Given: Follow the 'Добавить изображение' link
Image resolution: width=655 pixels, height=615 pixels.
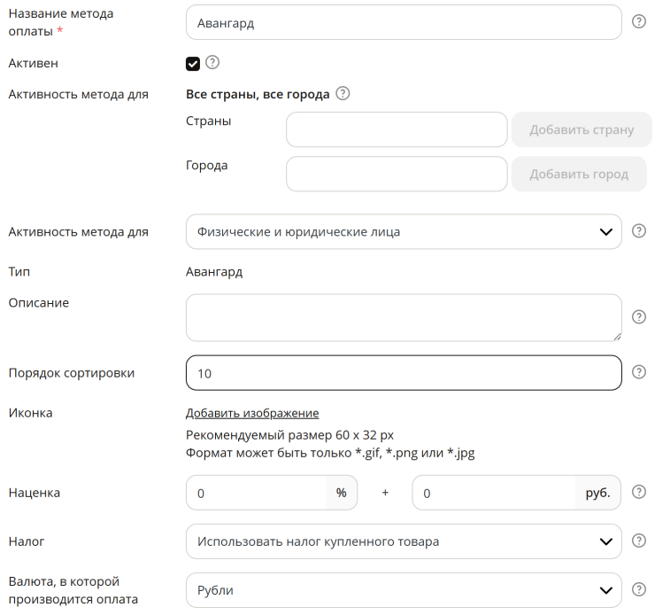Looking at the screenshot, I should click(x=252, y=413).
